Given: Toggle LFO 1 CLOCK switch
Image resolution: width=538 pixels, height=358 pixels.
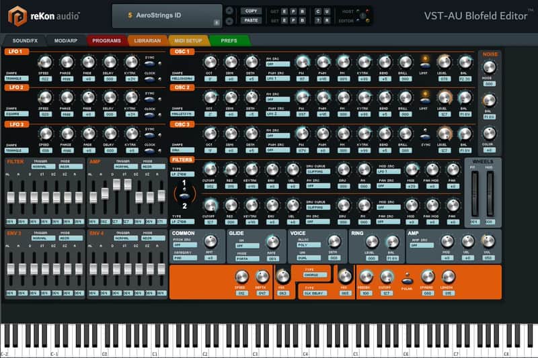Looking at the screenshot, I should pyautogui.click(x=149, y=79).
